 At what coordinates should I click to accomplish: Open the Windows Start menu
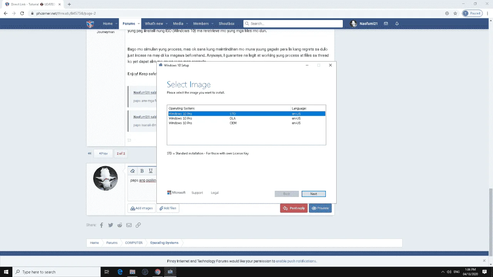point(6,272)
